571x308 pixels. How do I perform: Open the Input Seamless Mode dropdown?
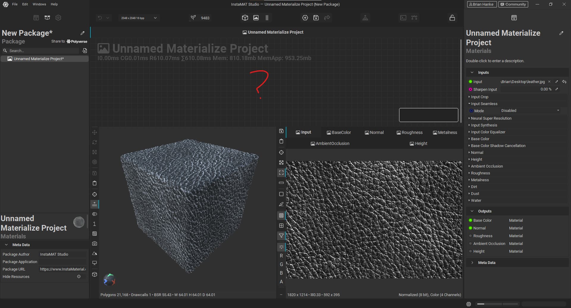(529, 111)
